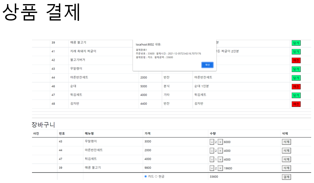Click the red 매진 button for 순대
Screen dimensions: 314x183
click(x=296, y=86)
